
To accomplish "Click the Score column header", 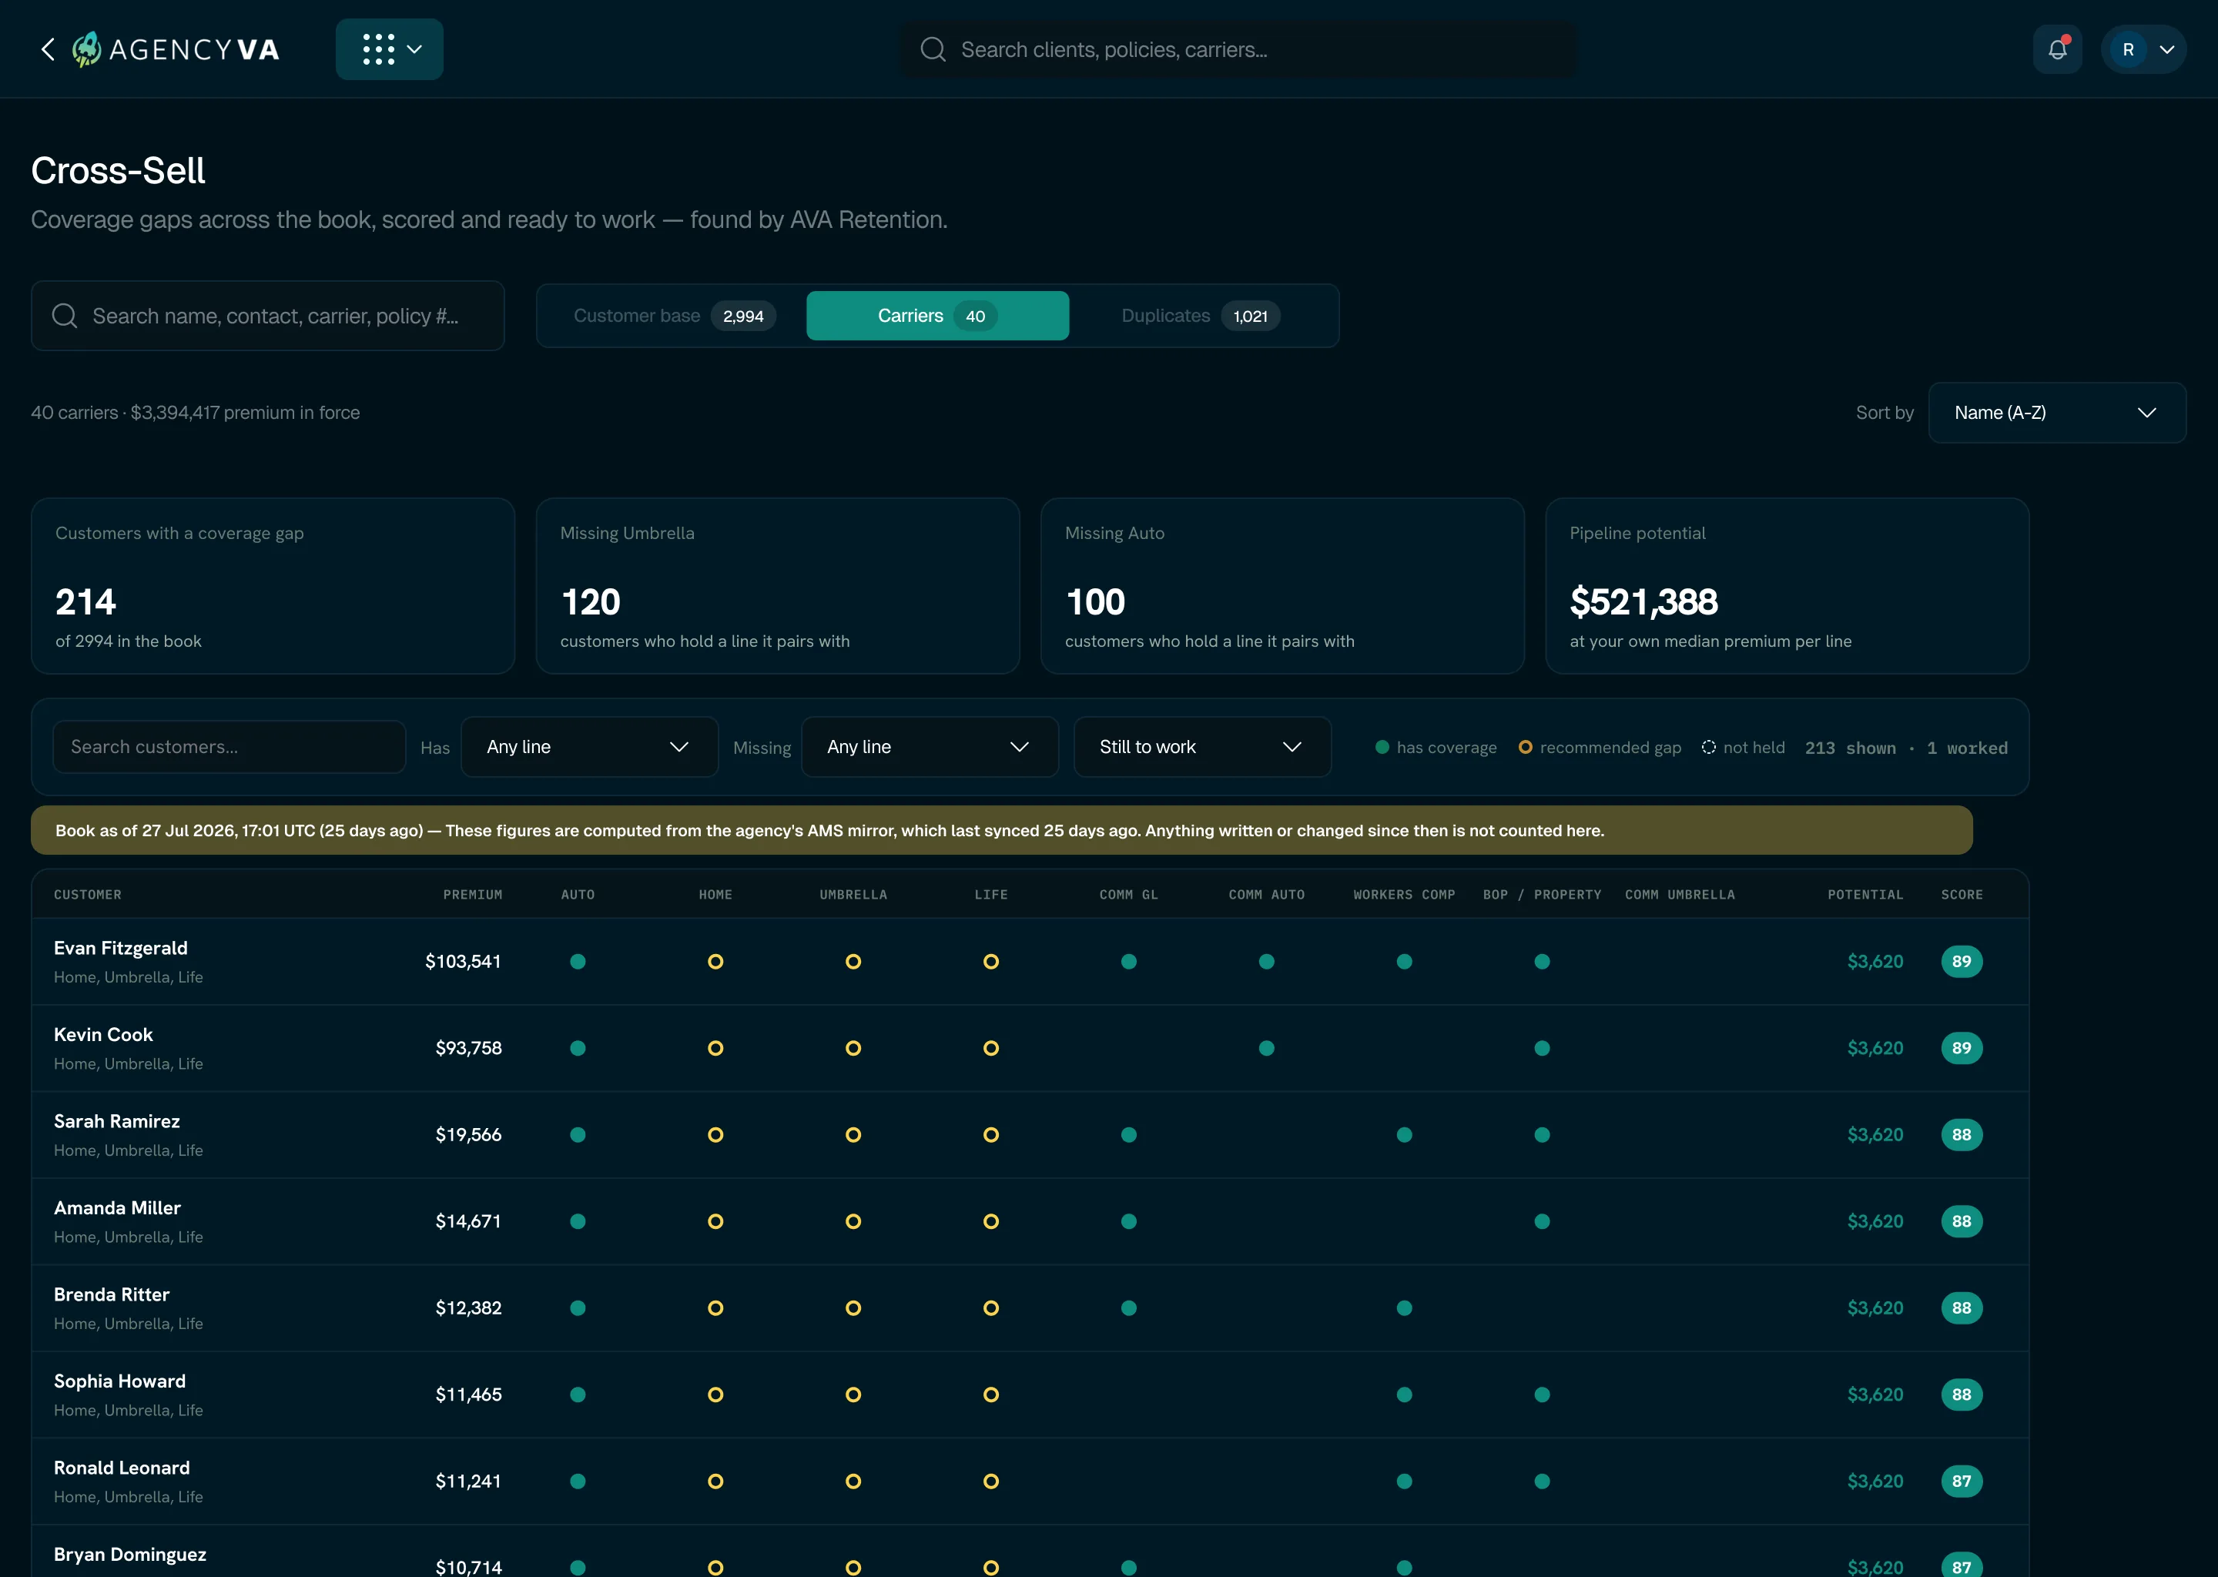I will [1962, 894].
